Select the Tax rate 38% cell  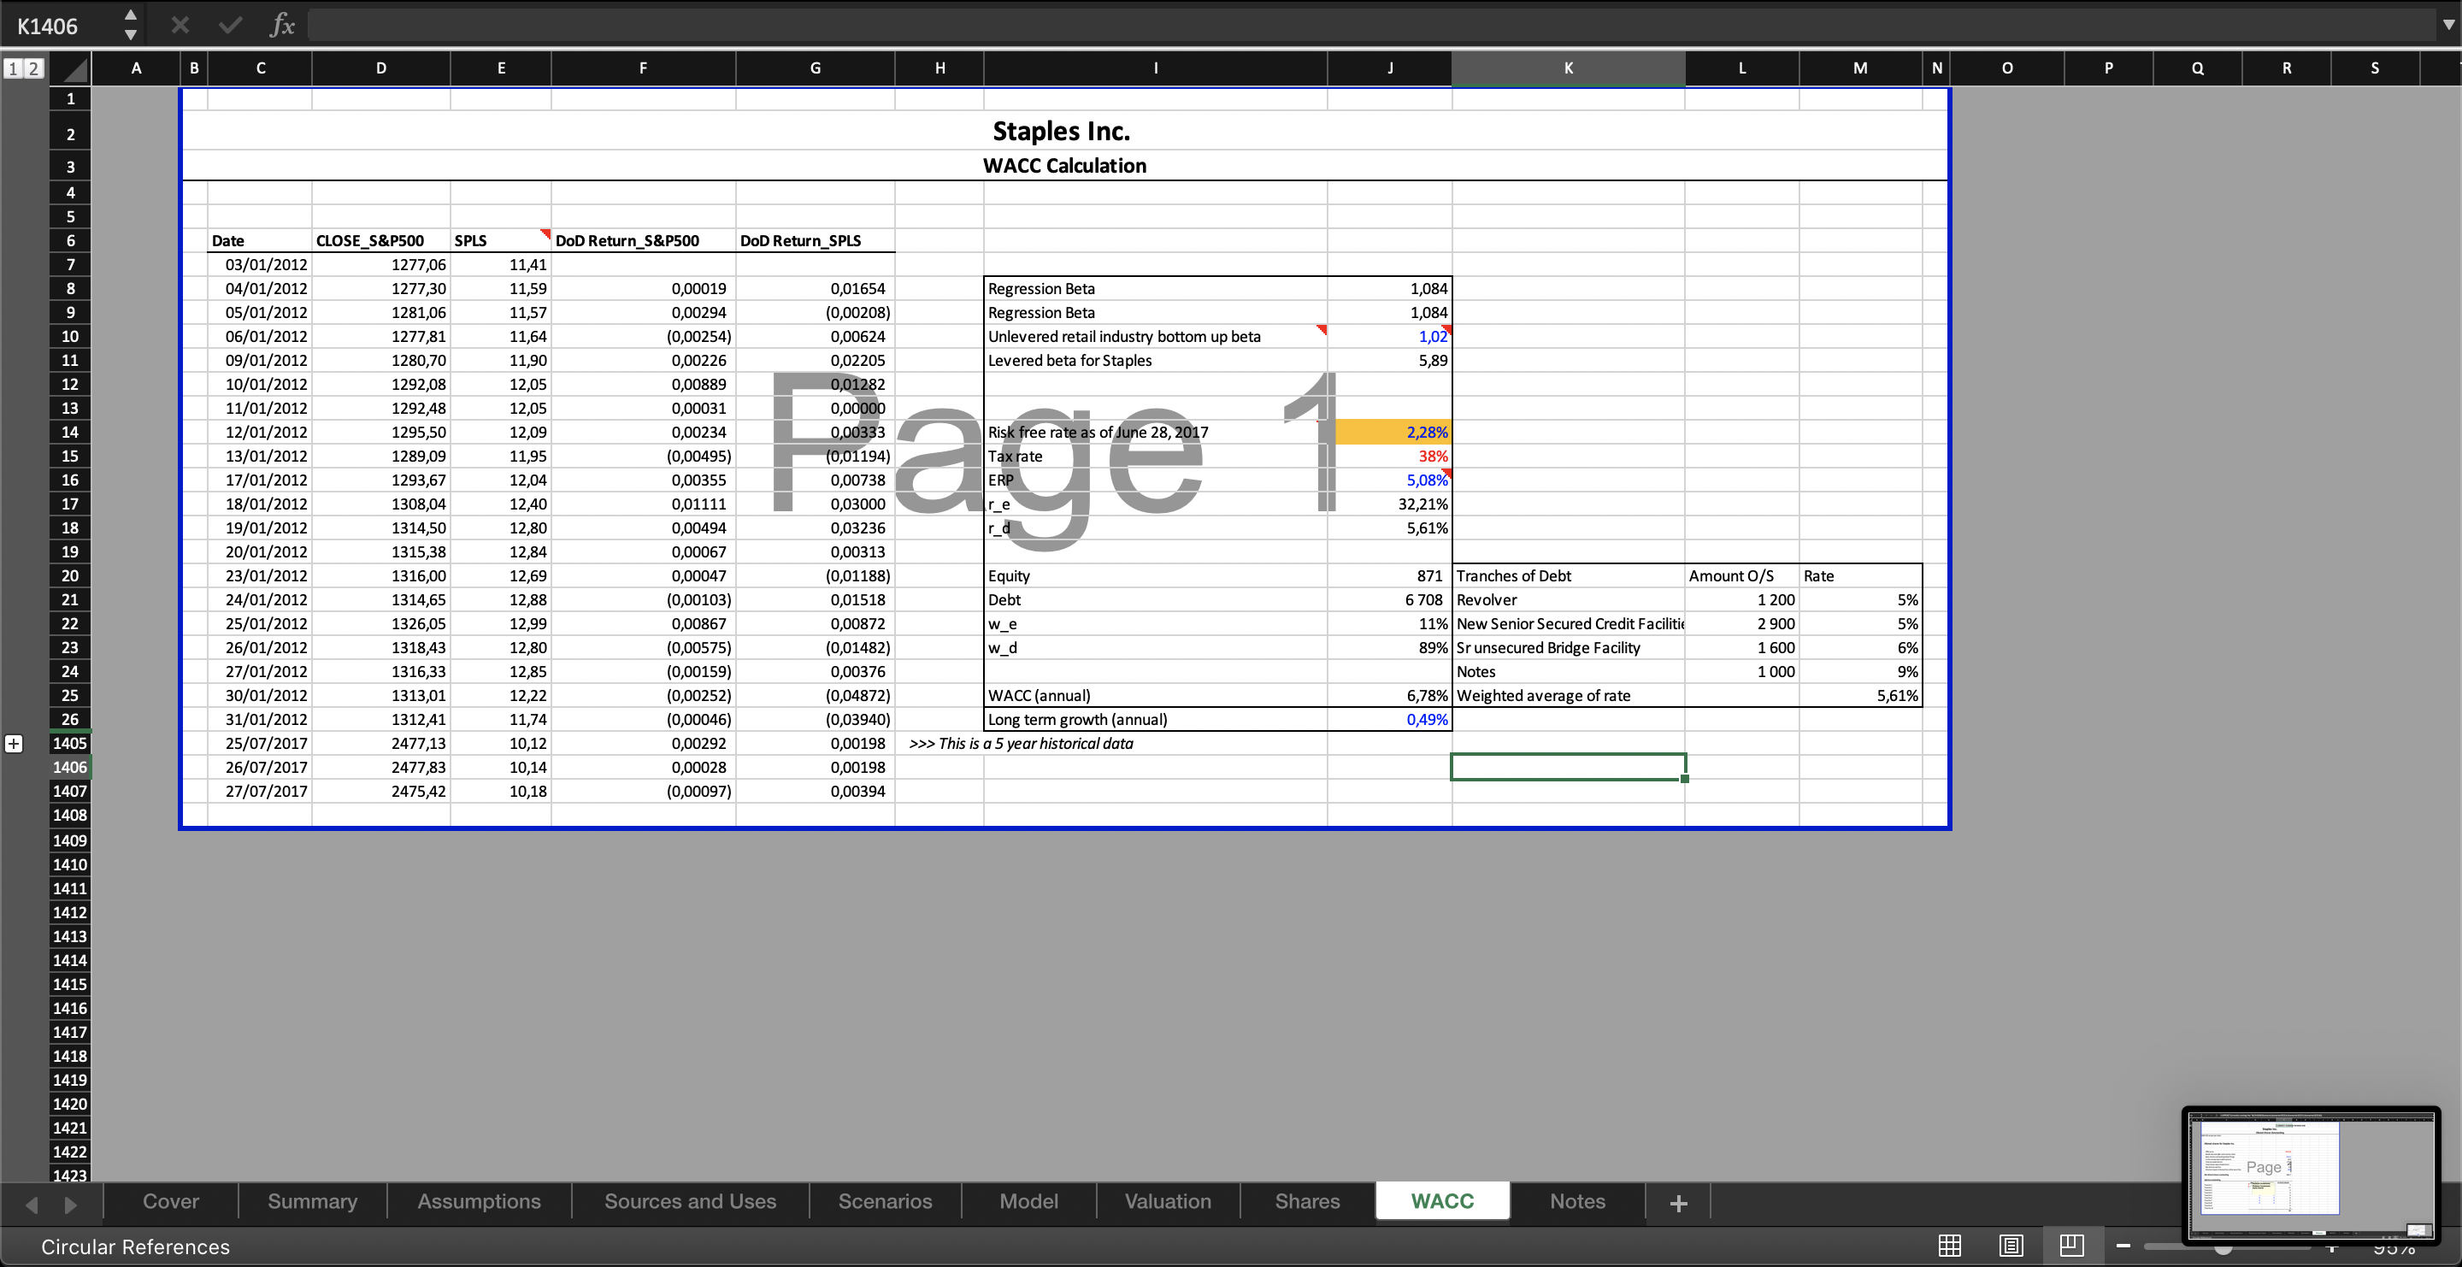(x=1390, y=456)
